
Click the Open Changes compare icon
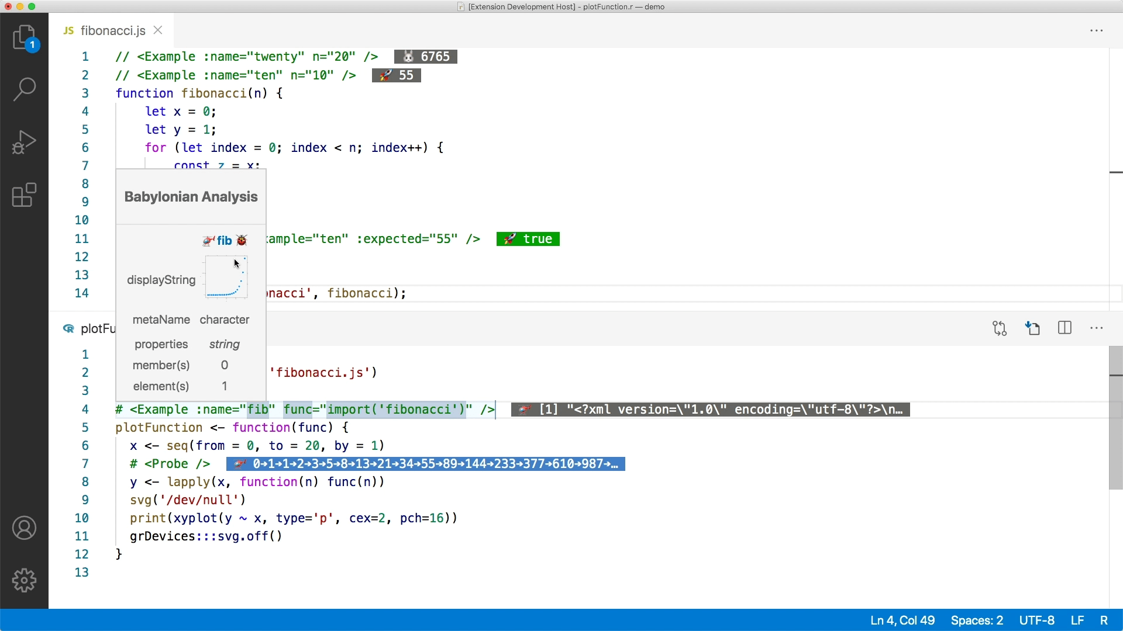click(x=1000, y=328)
